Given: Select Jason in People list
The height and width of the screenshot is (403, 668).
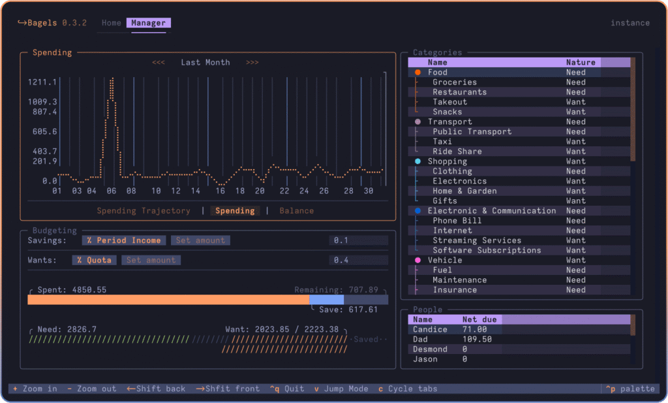Looking at the screenshot, I should [519, 359].
